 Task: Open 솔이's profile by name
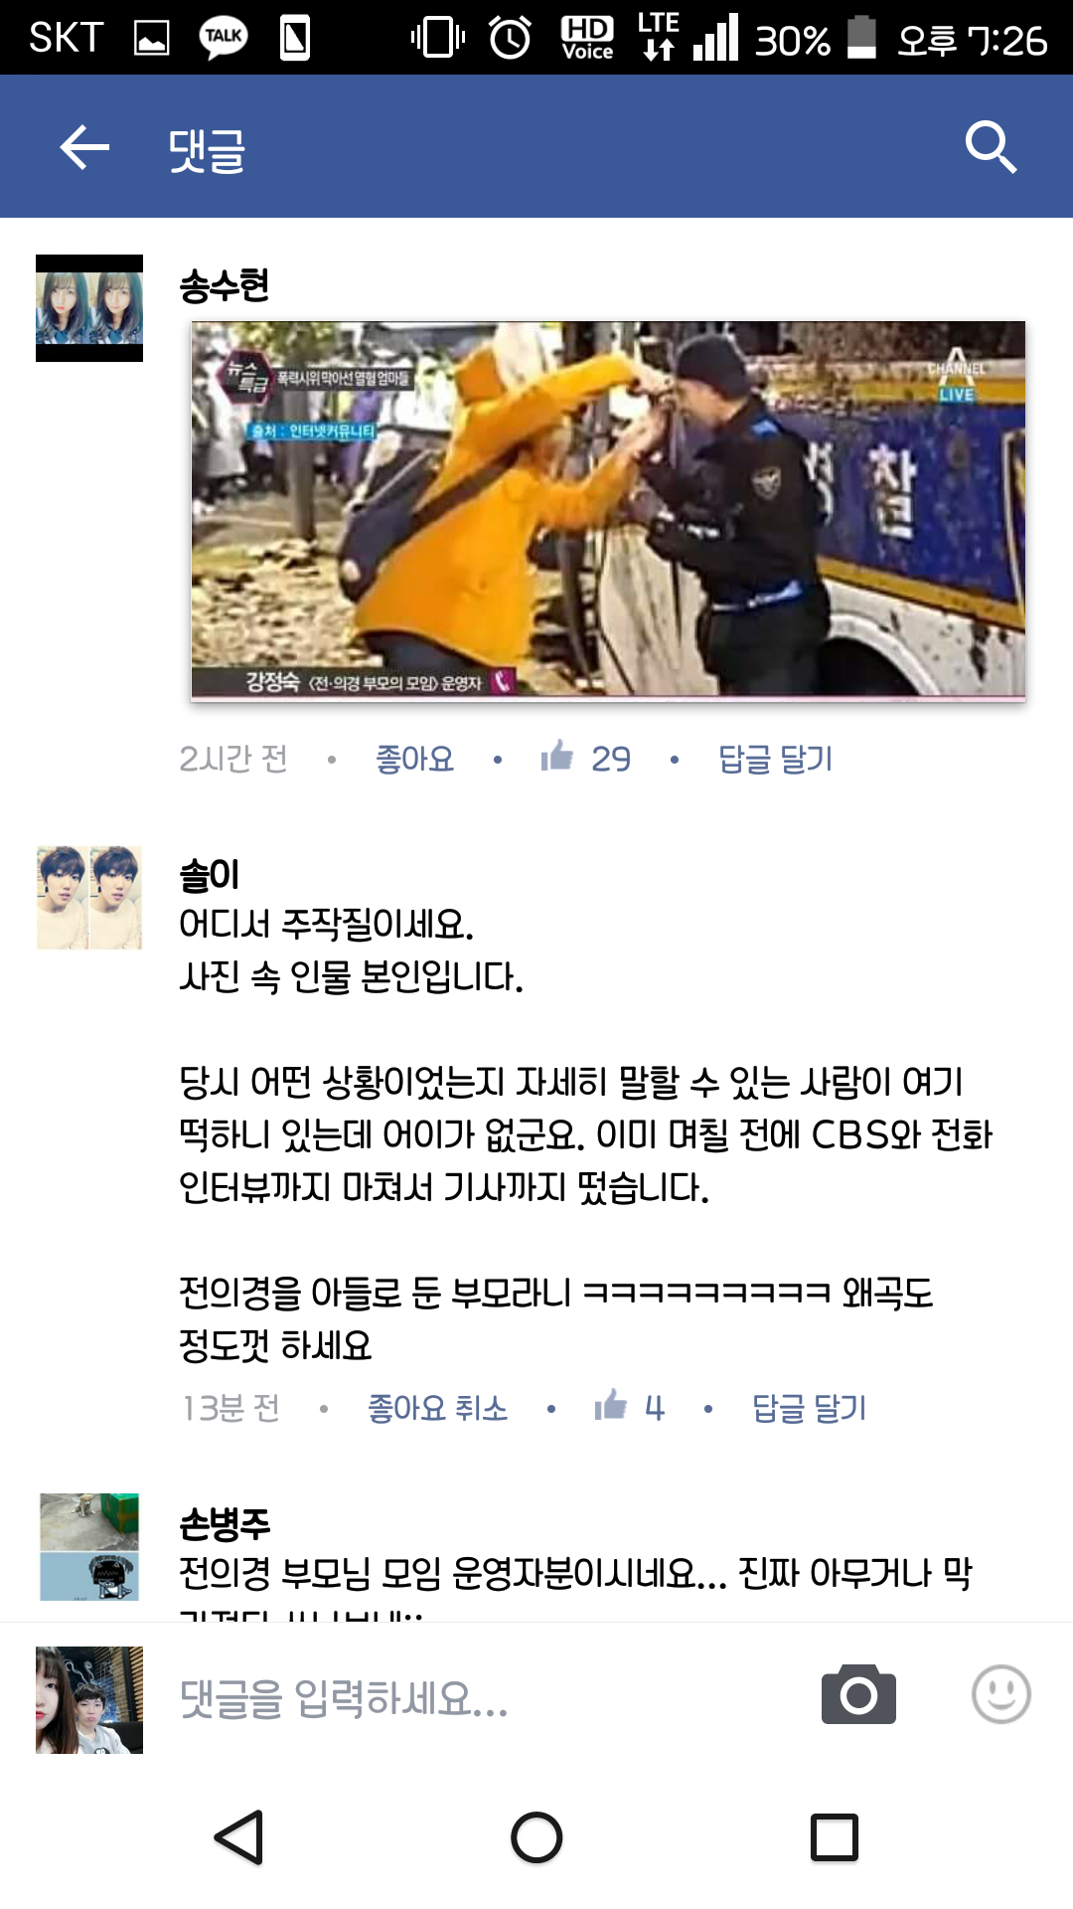210,875
